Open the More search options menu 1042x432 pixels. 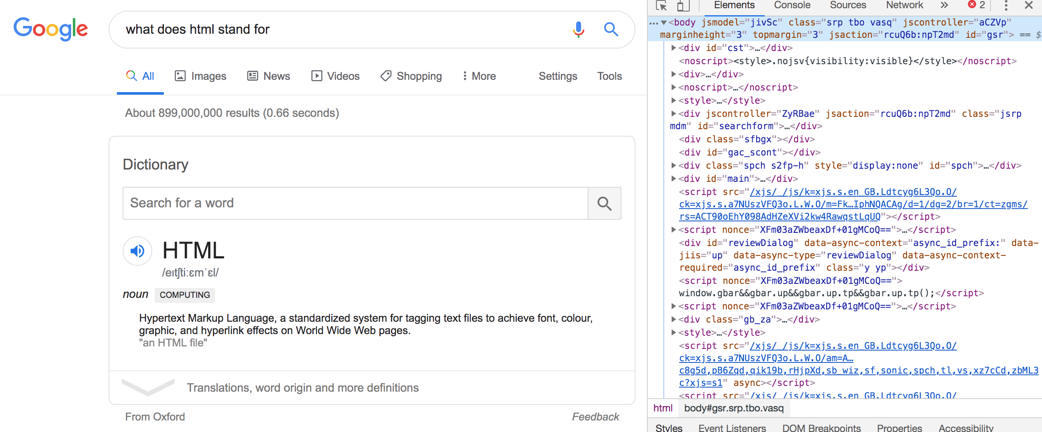click(479, 76)
